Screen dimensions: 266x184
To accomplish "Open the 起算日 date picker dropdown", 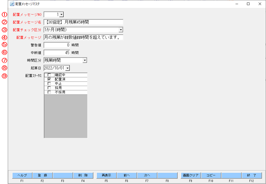I will click(68, 68).
